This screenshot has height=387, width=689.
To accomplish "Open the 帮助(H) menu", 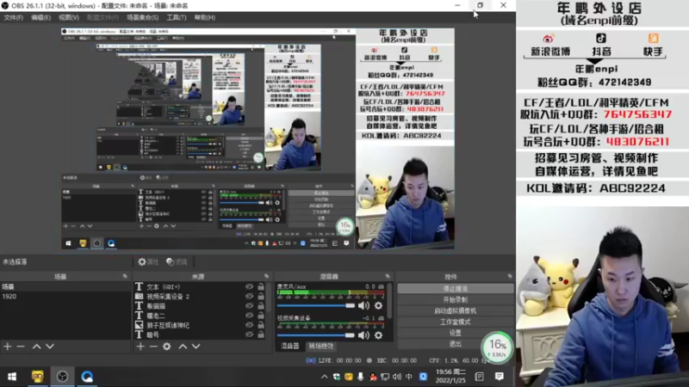I will pos(205,17).
